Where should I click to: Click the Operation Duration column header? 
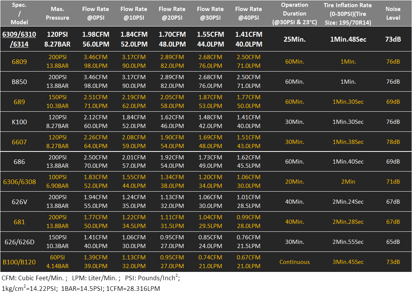click(x=295, y=13)
